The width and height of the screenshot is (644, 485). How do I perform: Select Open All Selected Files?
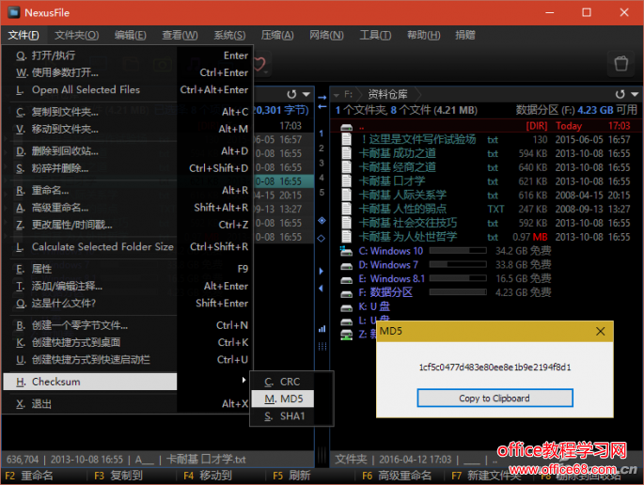128,89
